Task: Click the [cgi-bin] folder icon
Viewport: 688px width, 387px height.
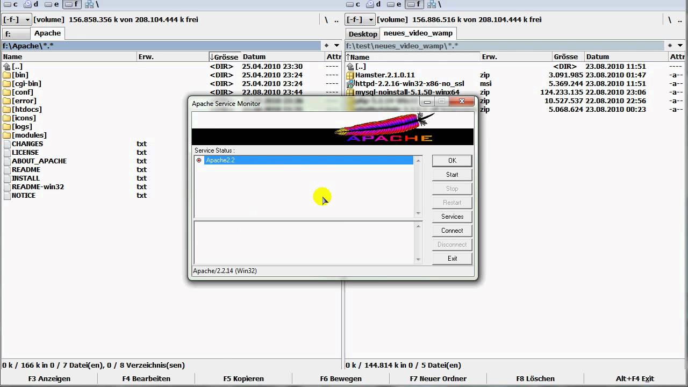Action: click(7, 84)
